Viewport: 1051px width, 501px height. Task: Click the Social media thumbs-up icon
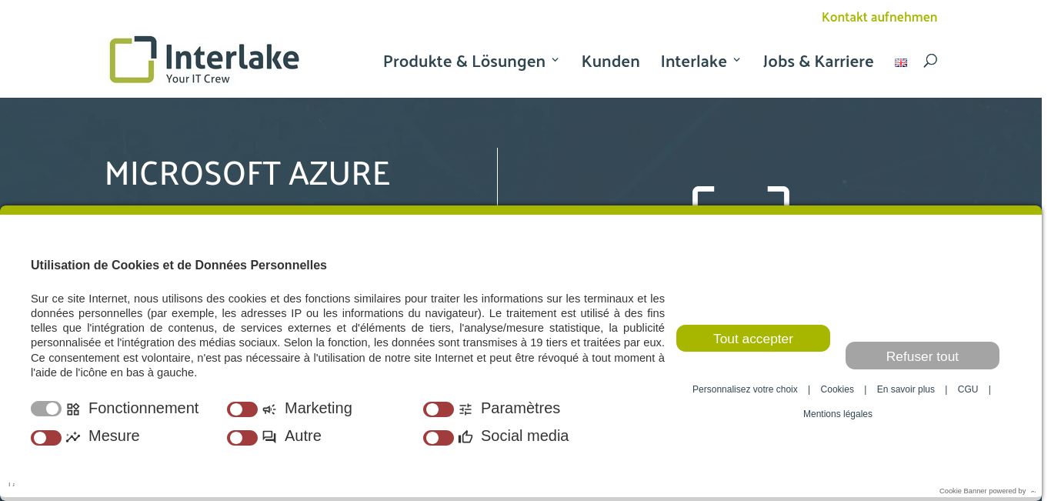click(465, 437)
